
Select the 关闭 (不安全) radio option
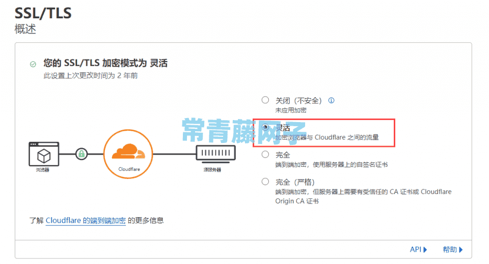point(265,100)
